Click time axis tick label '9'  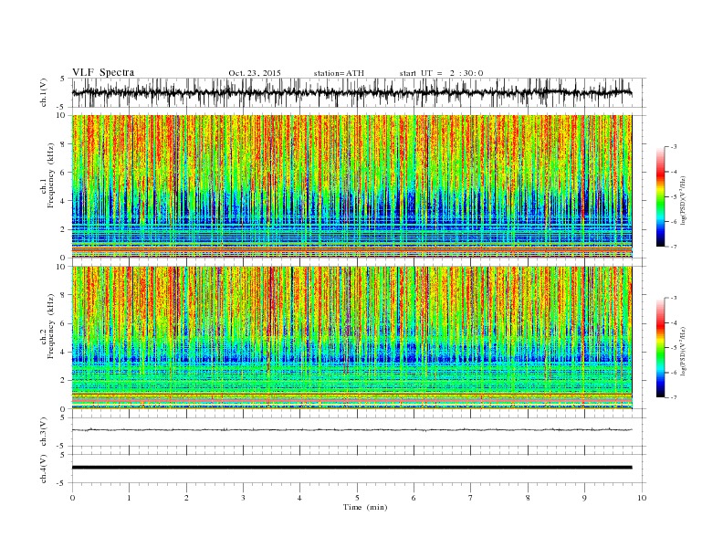tap(584, 498)
